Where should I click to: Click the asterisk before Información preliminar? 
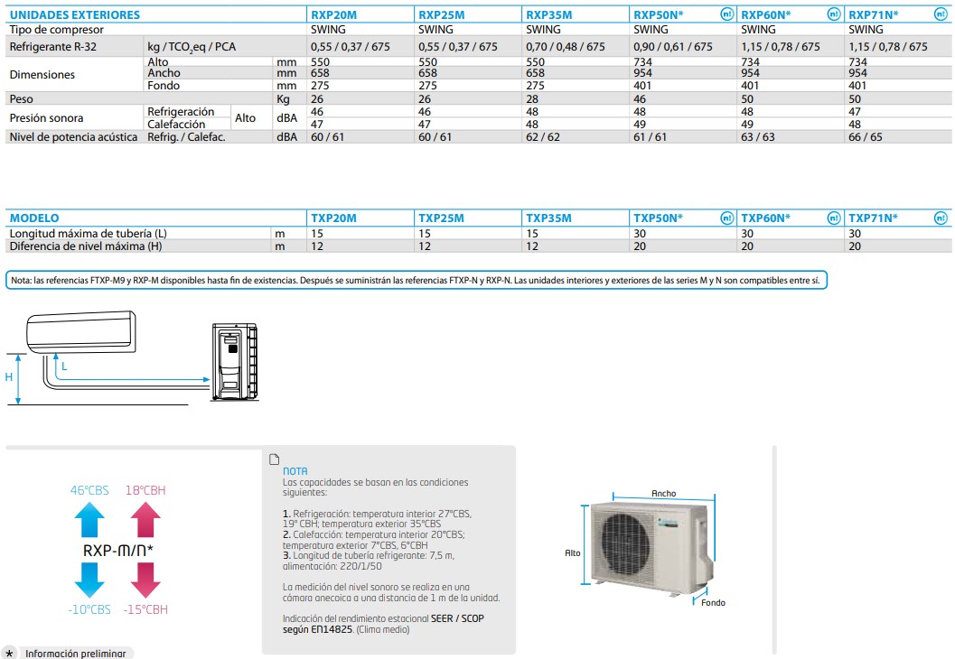click(x=10, y=654)
